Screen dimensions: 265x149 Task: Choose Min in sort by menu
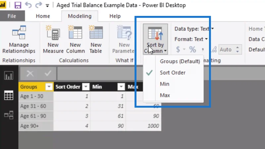[164, 84]
